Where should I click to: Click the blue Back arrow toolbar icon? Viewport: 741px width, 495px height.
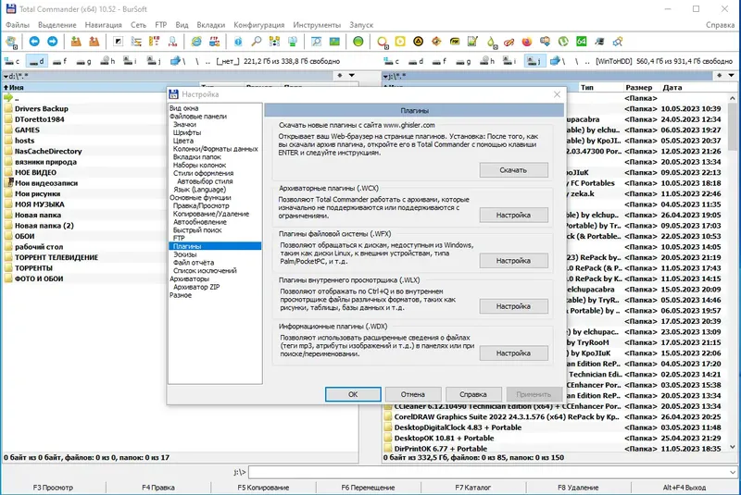coord(34,42)
